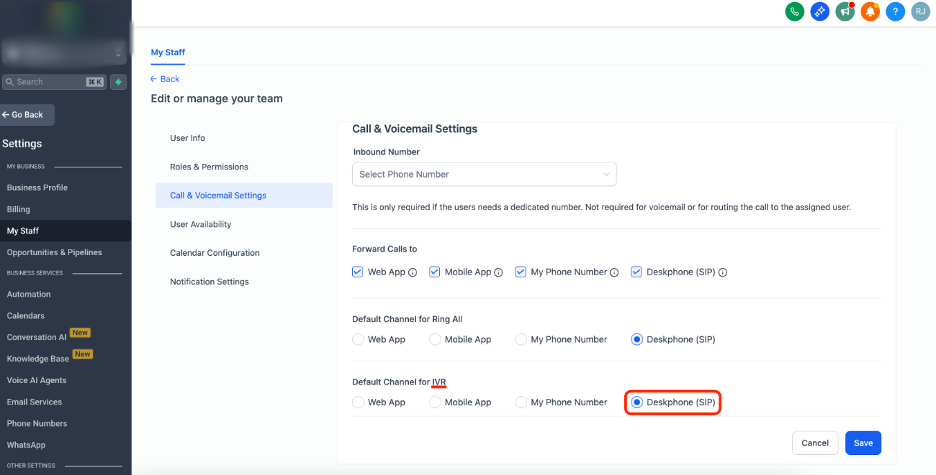Screen dimensions: 936x475
Task: Click the blue help question mark icon
Action: click(895, 11)
